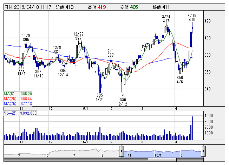Click the 4/6 low label showing 356
Screen dimensions: 229x165
(x=180, y=80)
